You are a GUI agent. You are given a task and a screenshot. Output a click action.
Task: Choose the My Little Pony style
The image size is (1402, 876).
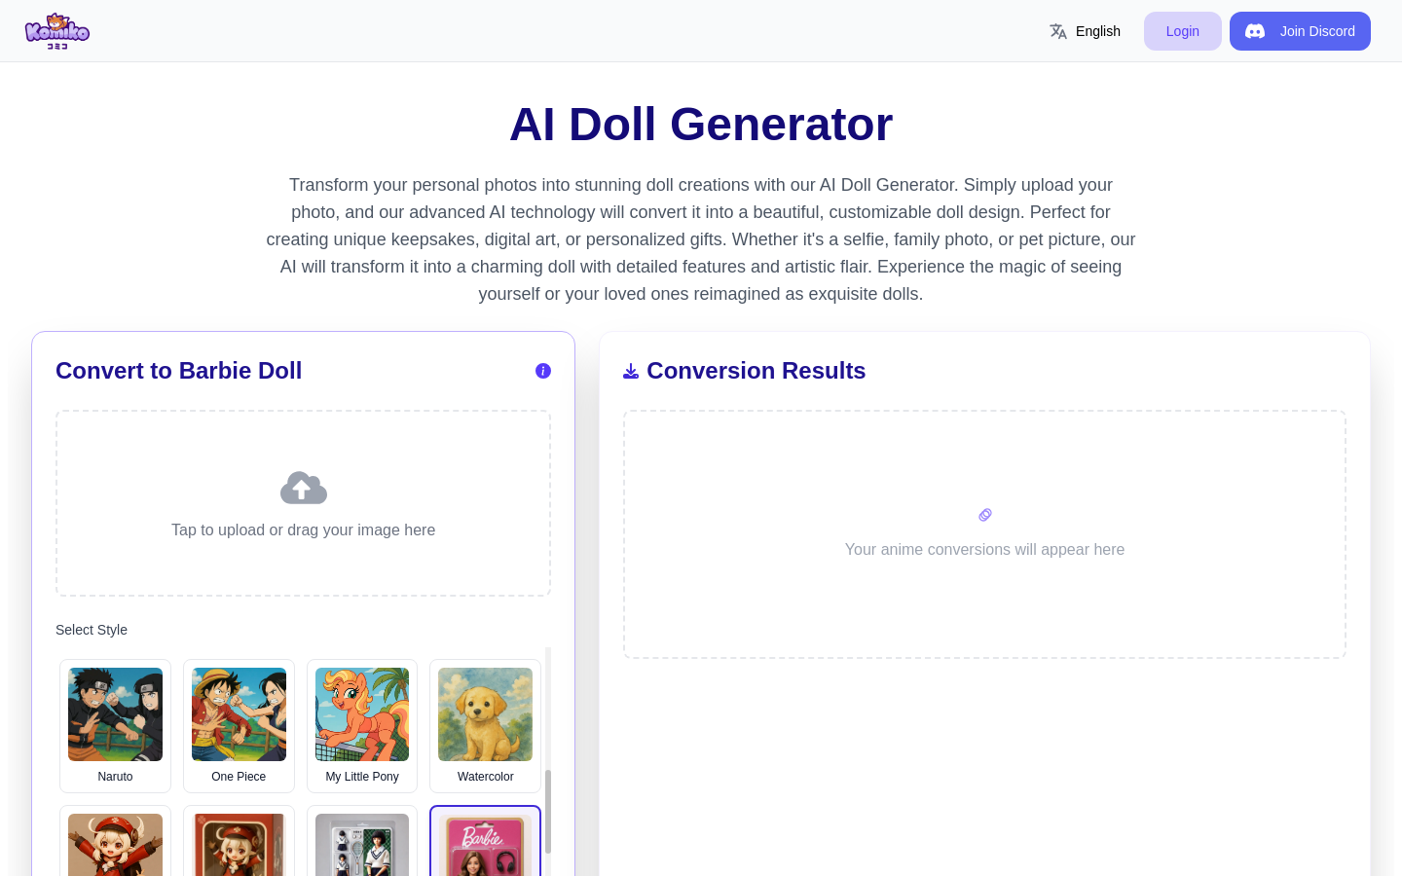pos(362,726)
